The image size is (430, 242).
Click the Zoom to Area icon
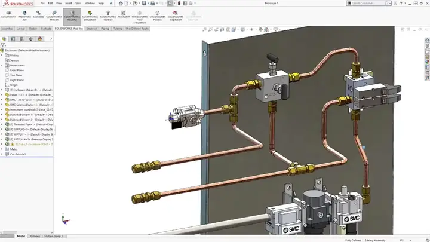(x=210, y=30)
